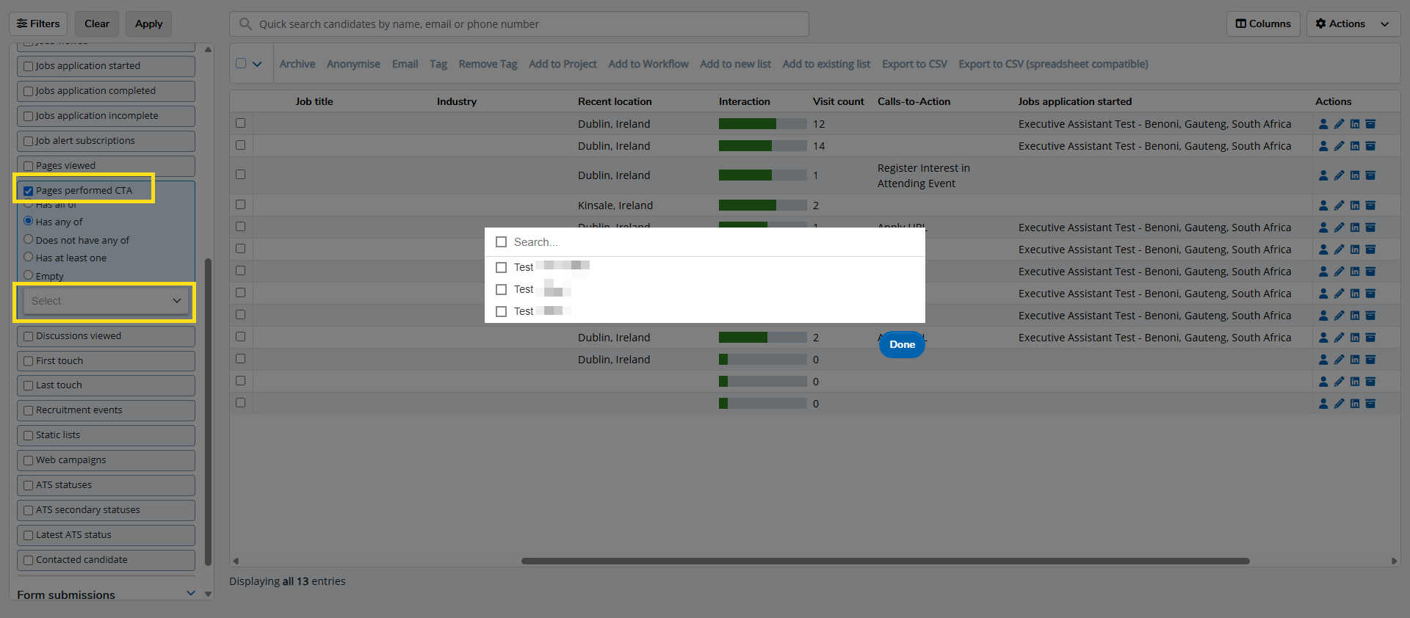Tick the select-all checkbox beside Search in popup
The width and height of the screenshot is (1410, 618).
point(502,242)
